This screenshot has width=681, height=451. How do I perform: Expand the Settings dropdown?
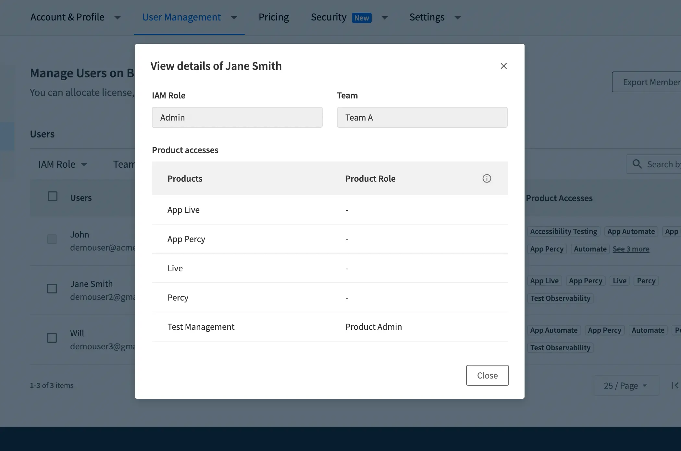coord(435,17)
